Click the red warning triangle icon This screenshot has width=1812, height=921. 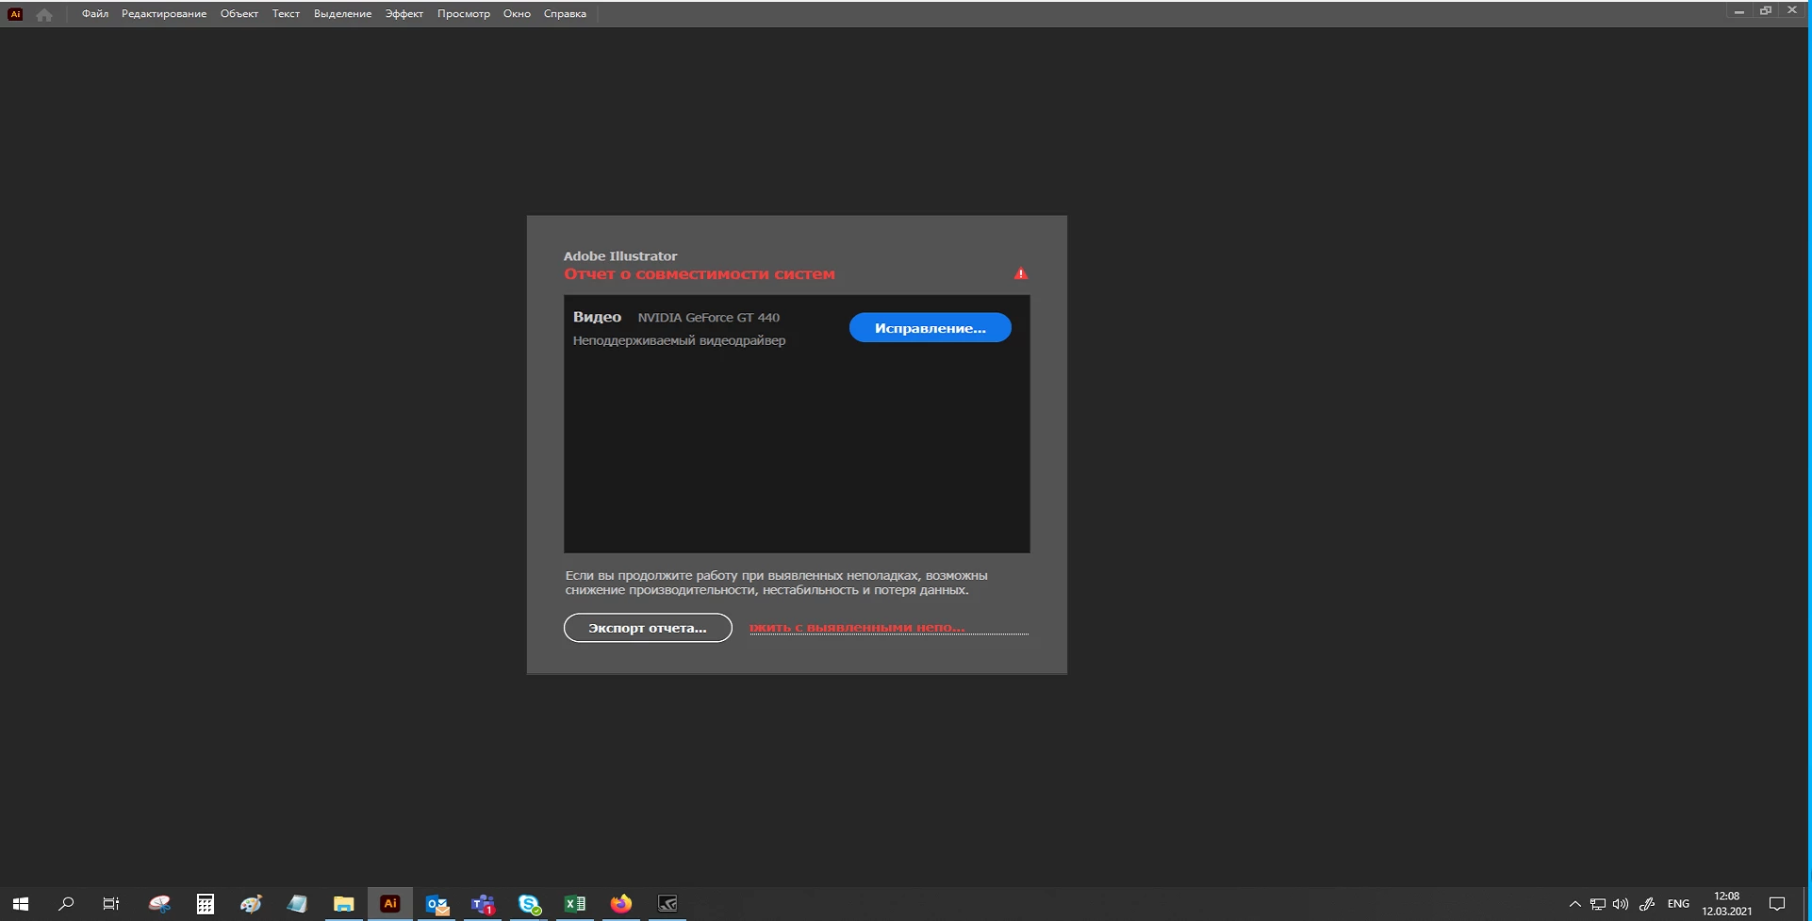(1021, 273)
